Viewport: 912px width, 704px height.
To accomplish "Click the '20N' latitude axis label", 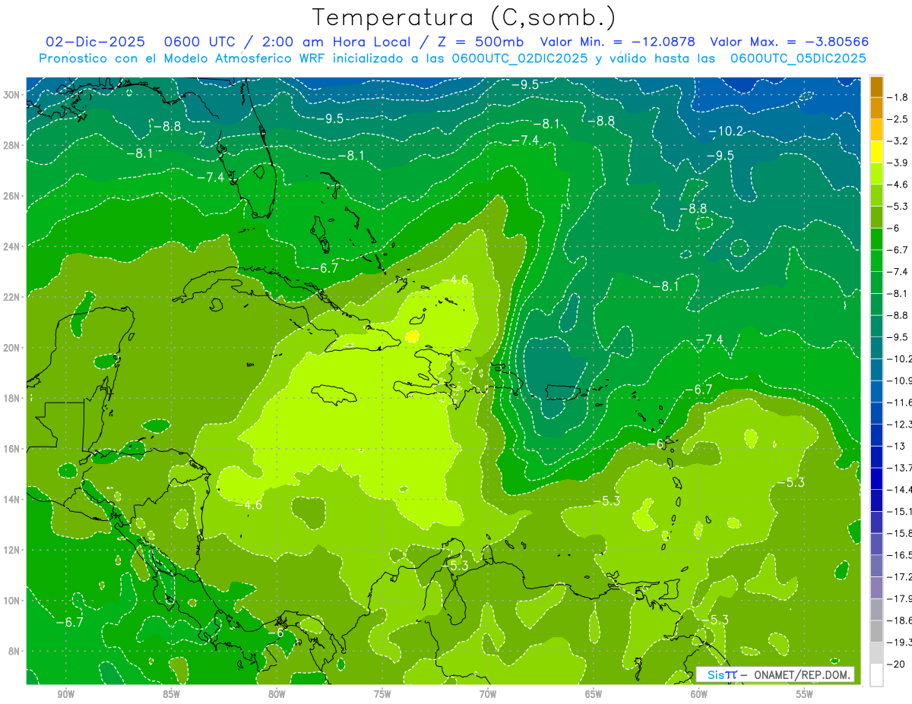I will pyautogui.click(x=12, y=348).
